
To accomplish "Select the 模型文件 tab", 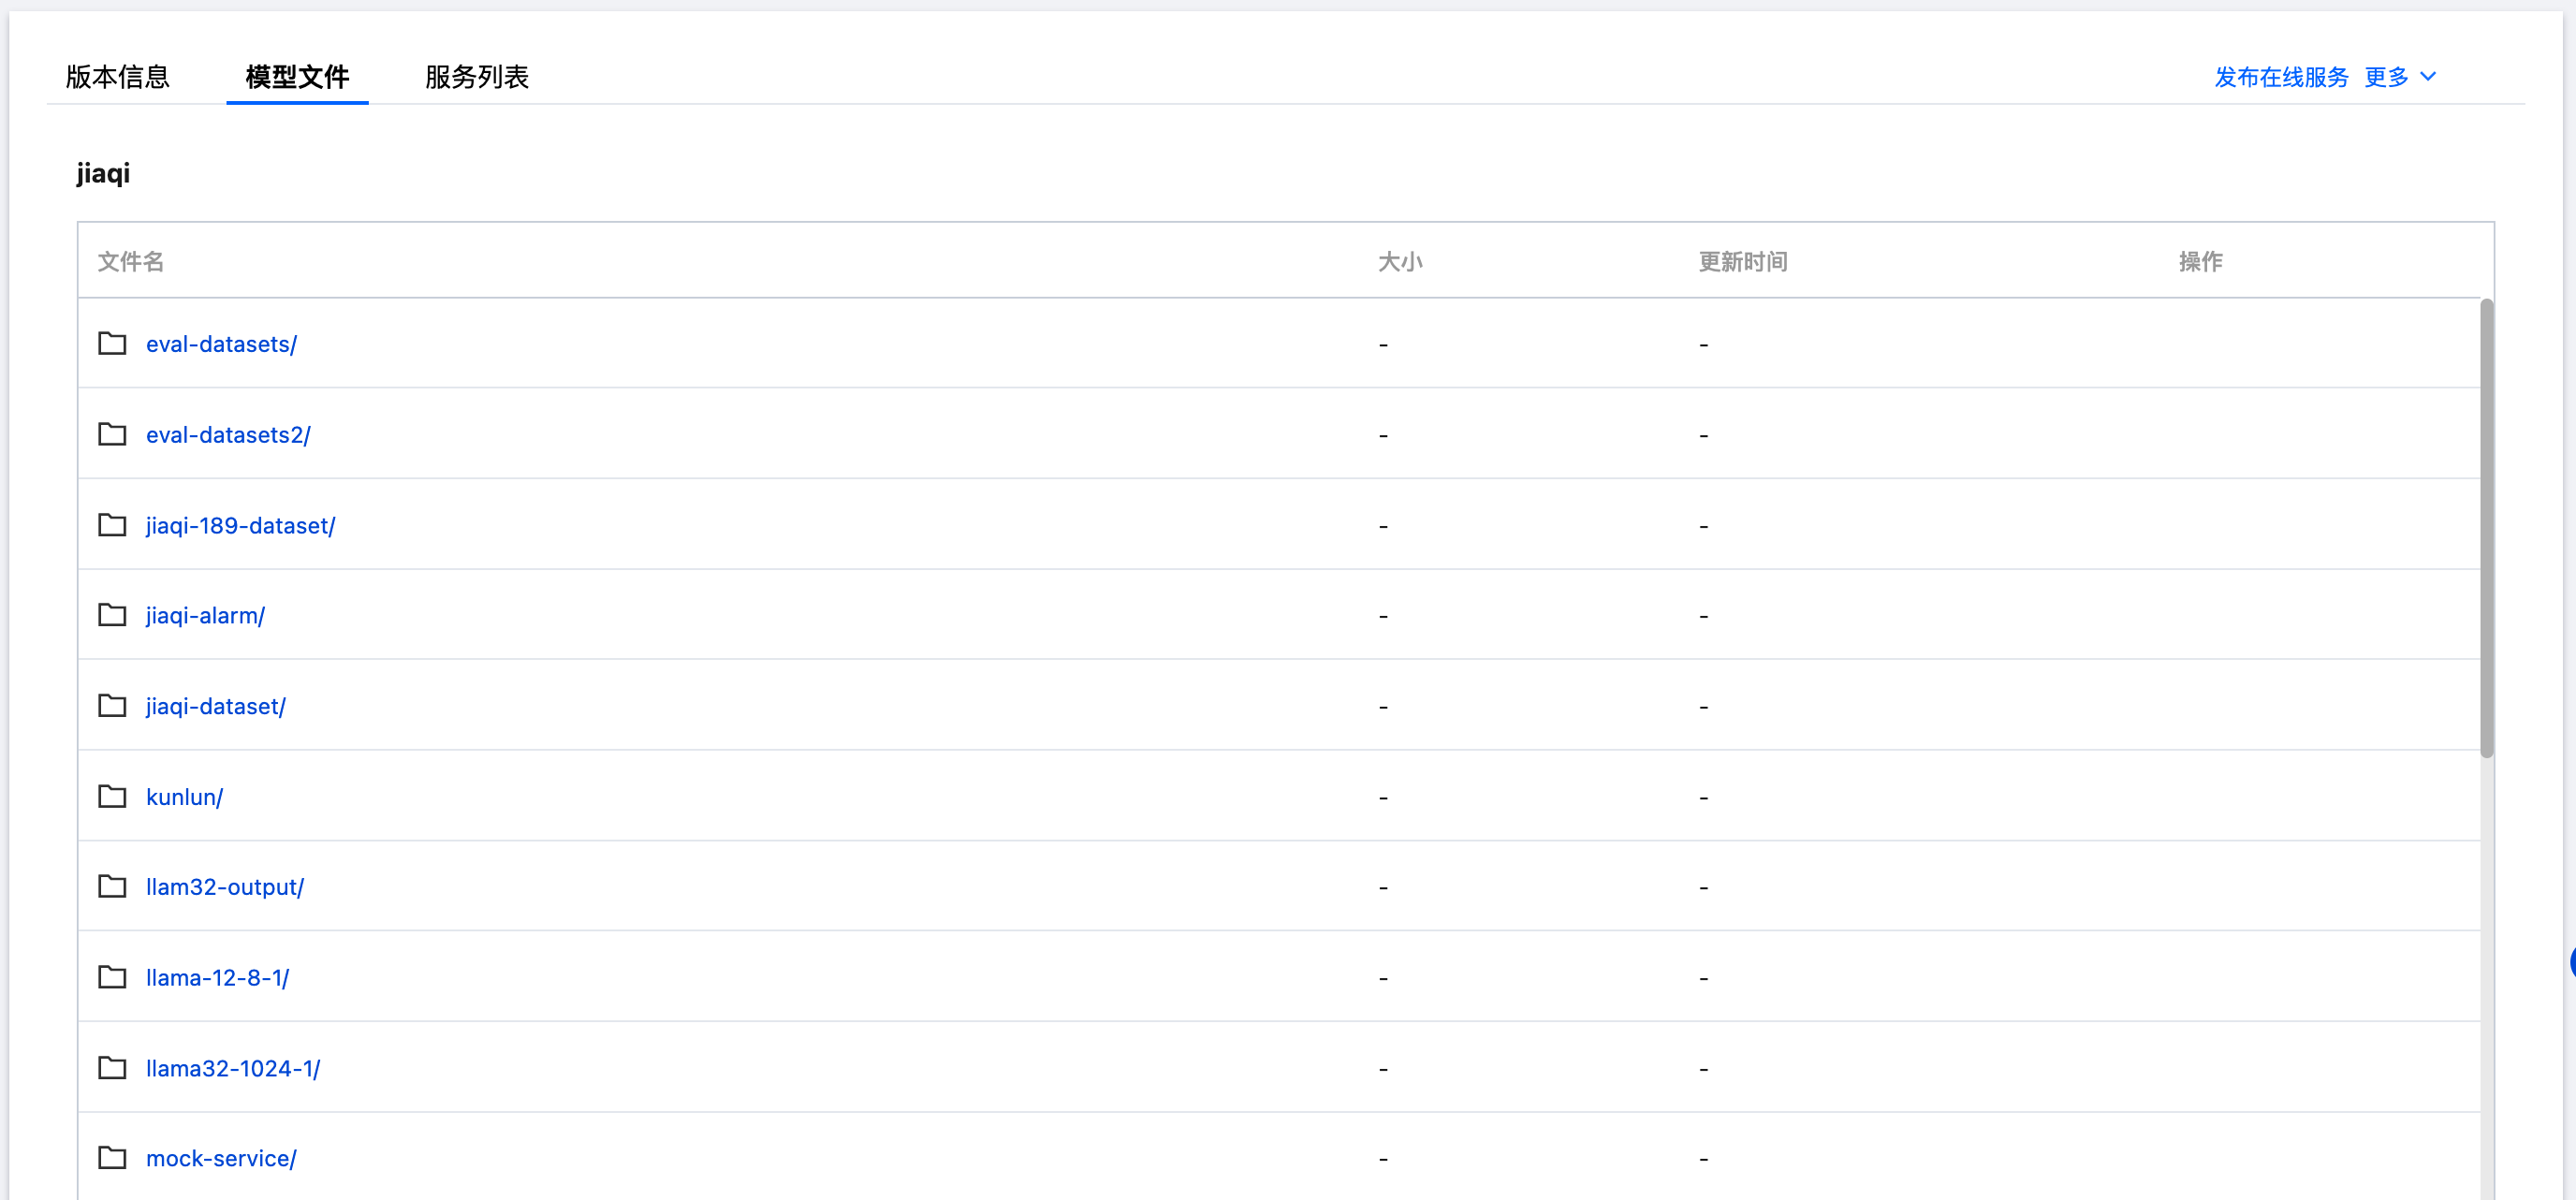I will tap(297, 77).
